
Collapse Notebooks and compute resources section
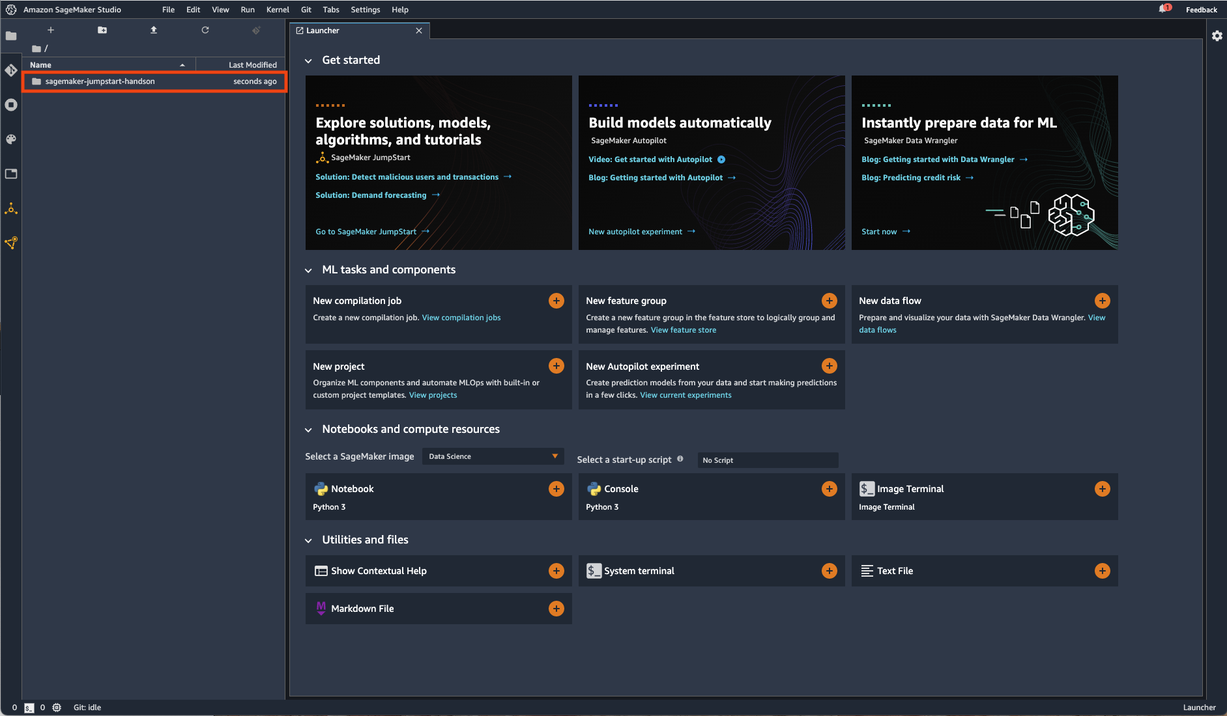[308, 430]
